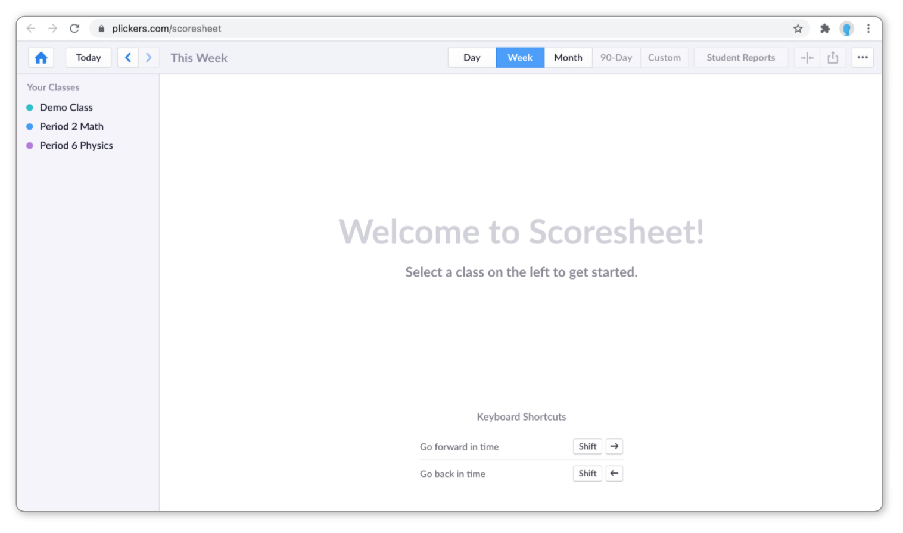Click the Welcome to Scoresheet! heading

tap(521, 231)
